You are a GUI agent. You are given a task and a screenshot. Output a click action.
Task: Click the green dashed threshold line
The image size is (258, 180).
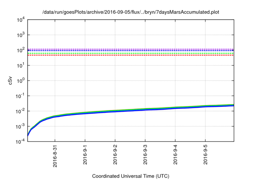131,53
